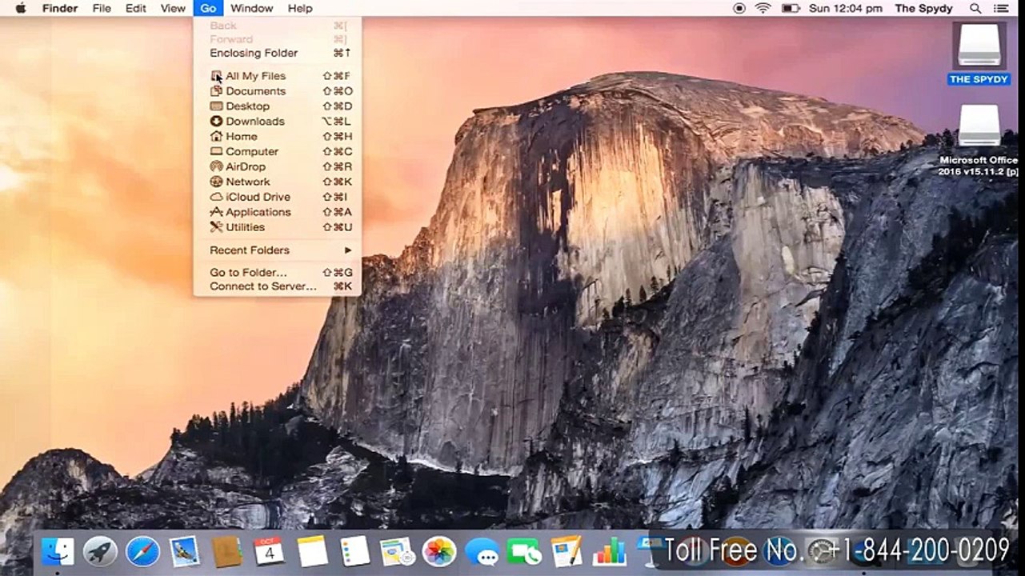Open Safari compass icon in Dock
This screenshot has height=576, width=1025.
coord(142,551)
